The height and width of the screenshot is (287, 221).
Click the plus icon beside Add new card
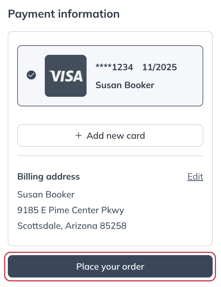pos(78,136)
